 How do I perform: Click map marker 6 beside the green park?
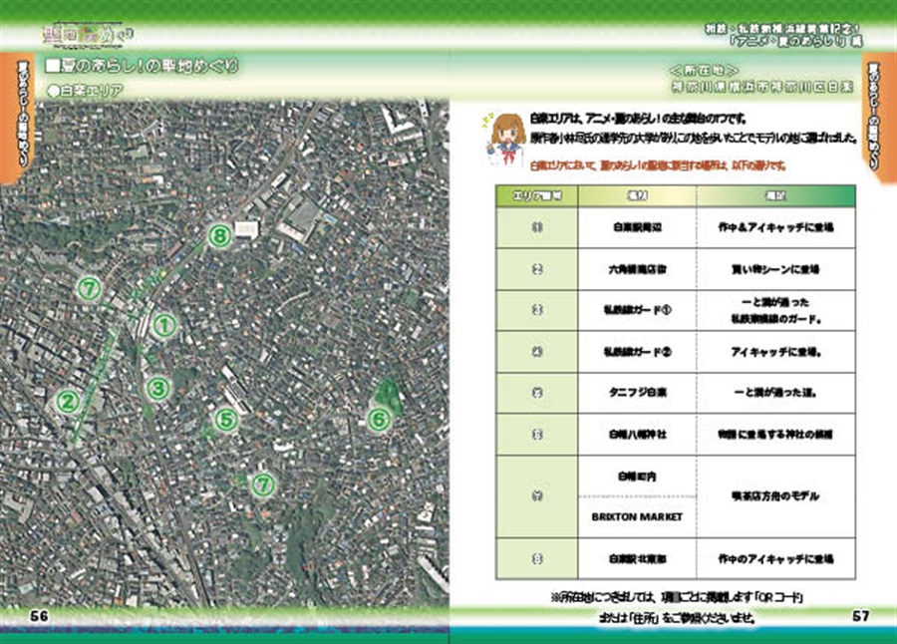pyautogui.click(x=378, y=420)
